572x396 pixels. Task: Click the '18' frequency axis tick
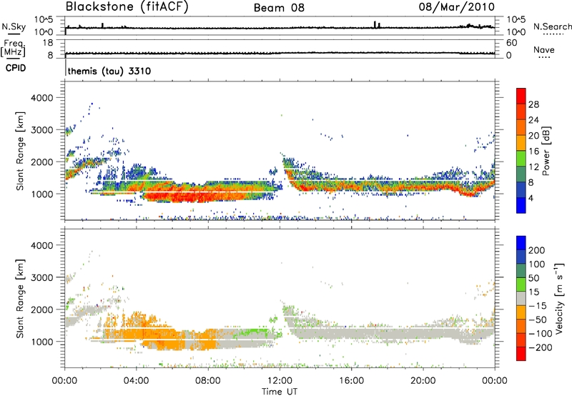tap(48, 43)
